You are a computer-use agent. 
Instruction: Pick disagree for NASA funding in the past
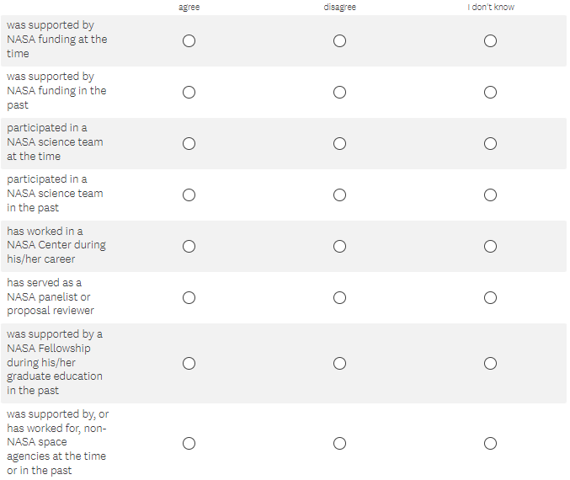pos(339,92)
